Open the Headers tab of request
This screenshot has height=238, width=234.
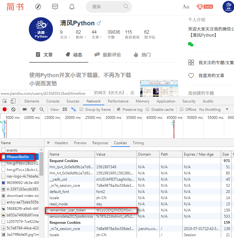61,143
